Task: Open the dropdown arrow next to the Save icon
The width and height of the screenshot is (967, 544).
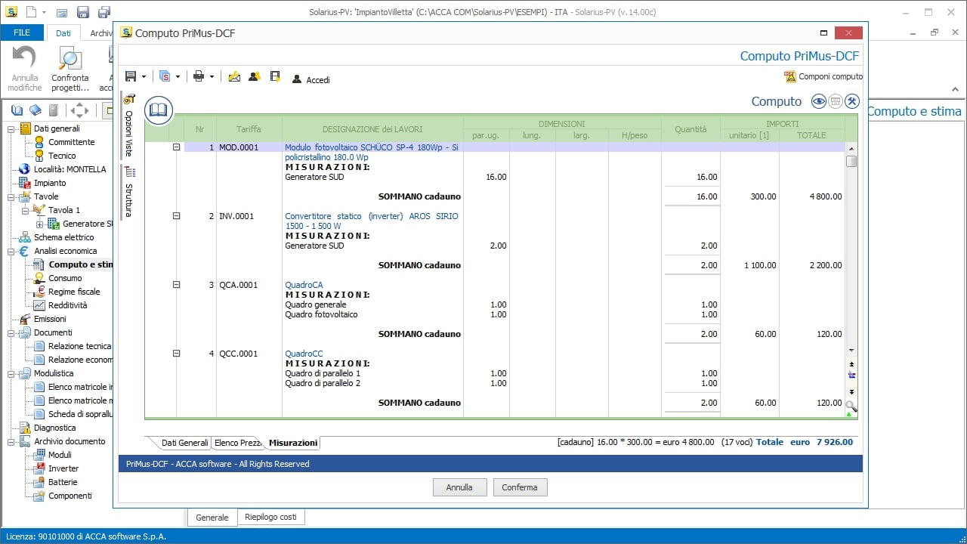Action: point(144,76)
